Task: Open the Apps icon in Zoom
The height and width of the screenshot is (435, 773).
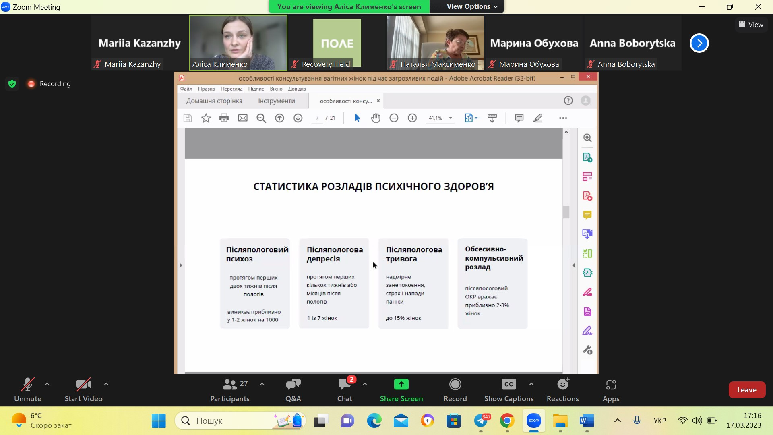Action: coord(611,385)
